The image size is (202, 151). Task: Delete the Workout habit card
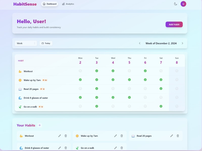[x=66, y=136]
